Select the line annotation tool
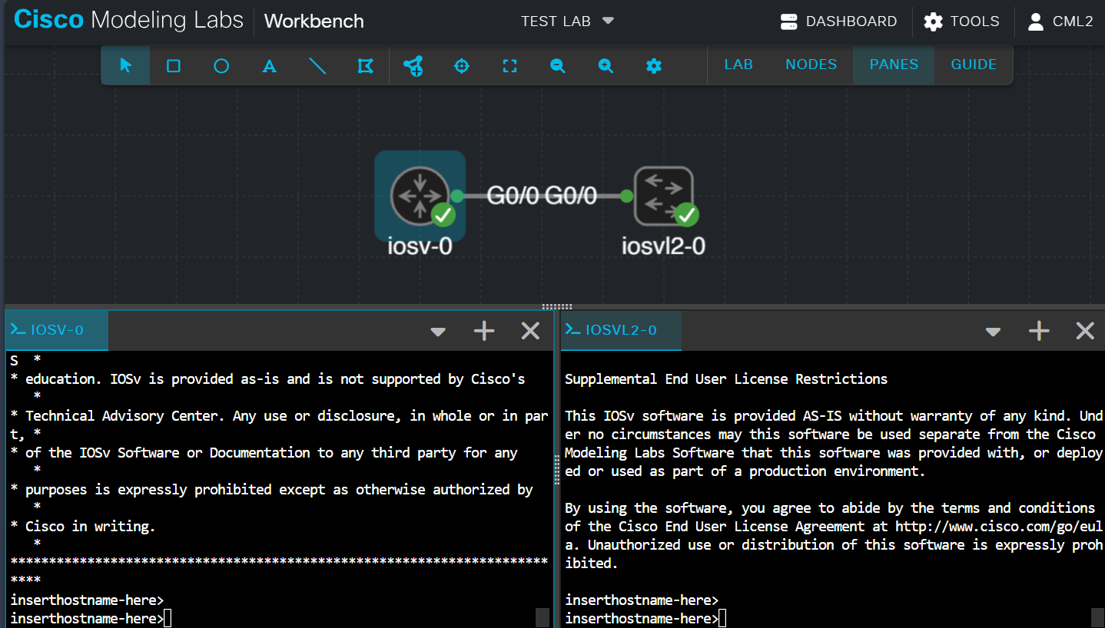Viewport: 1105px width, 628px height. pos(317,65)
